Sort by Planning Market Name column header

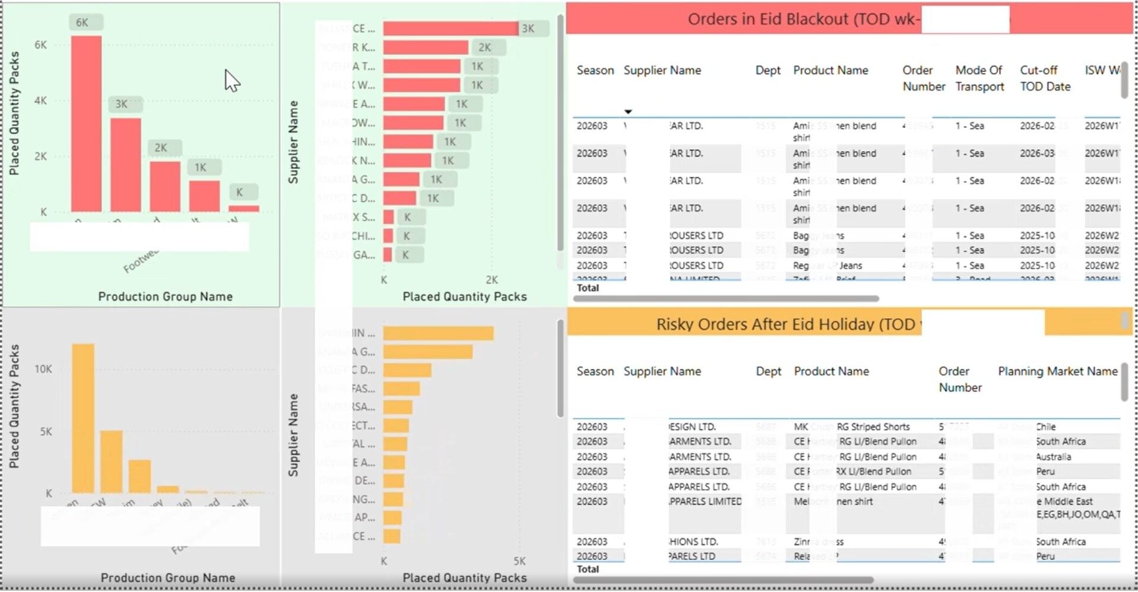pos(1057,371)
